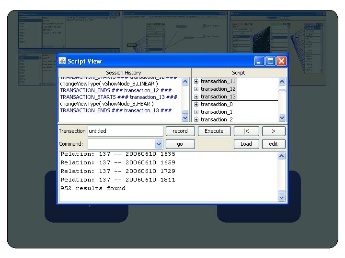Click 'TRANSACTION_STARTS ### transaction_13 ###' line

119,97
